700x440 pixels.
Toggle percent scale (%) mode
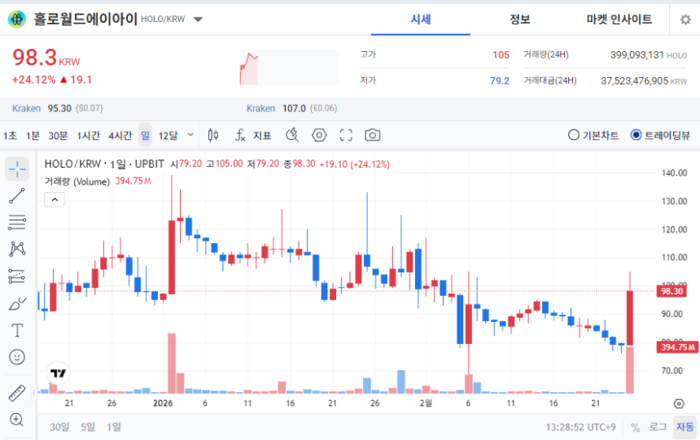click(x=635, y=428)
